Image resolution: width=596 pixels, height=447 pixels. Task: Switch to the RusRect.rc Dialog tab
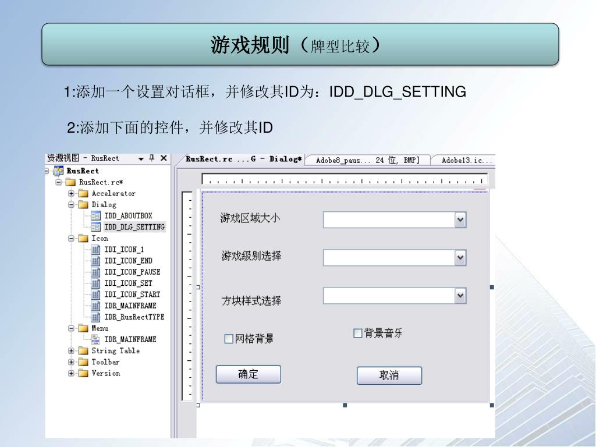(x=243, y=159)
